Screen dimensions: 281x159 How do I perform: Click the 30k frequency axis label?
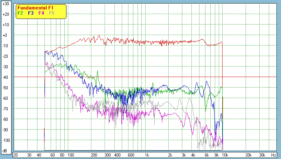(261, 155)
